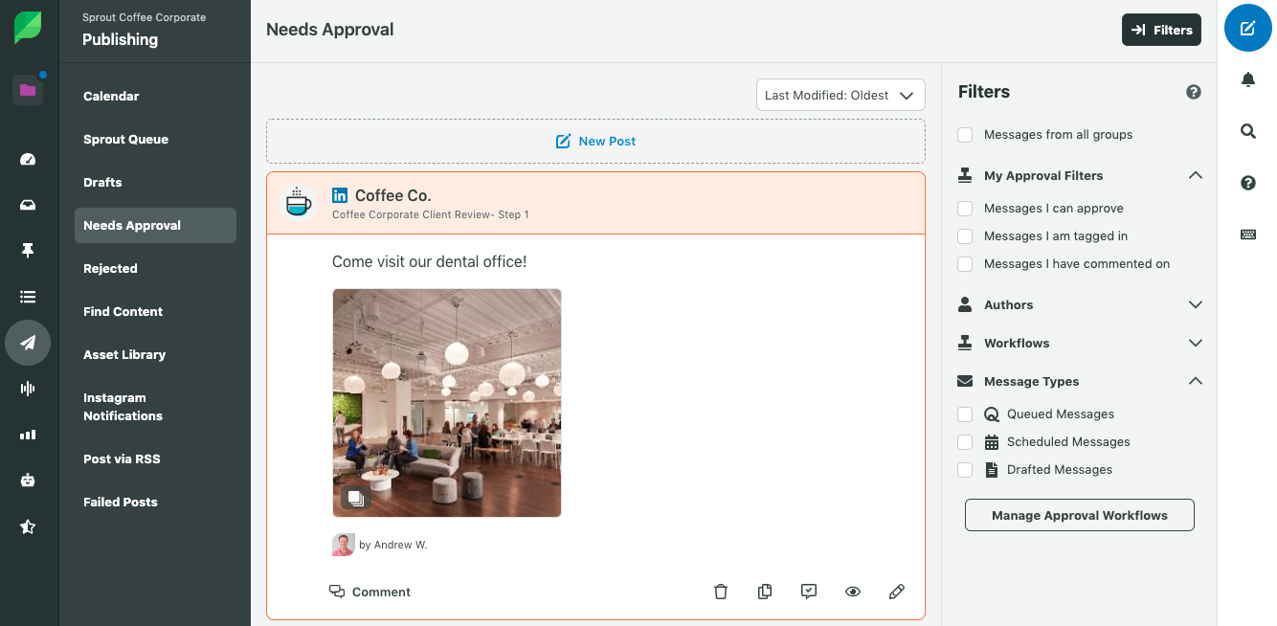Viewport: 1277px width, 626px height.
Task: Select the paper plane Publishing icon
Action: (28, 343)
